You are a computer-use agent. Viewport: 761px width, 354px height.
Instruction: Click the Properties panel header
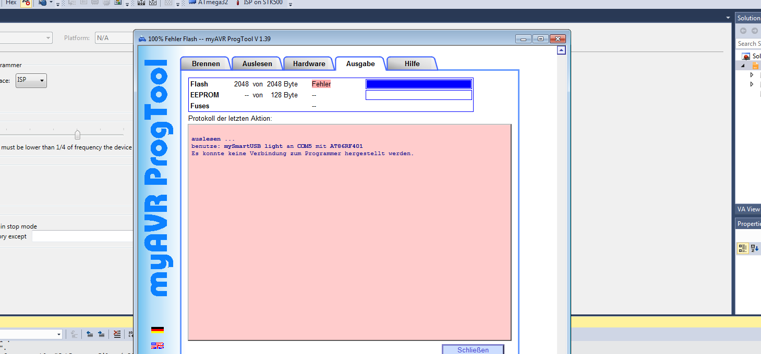point(748,224)
